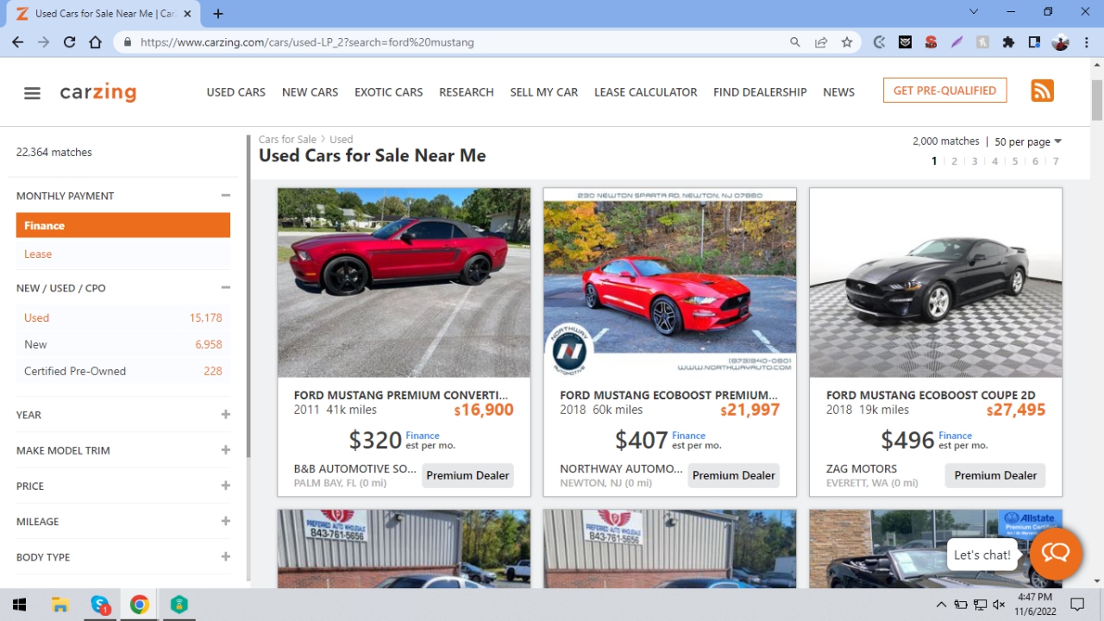Bookmark this page with star icon
Image resolution: width=1104 pixels, height=621 pixels.
[847, 41]
